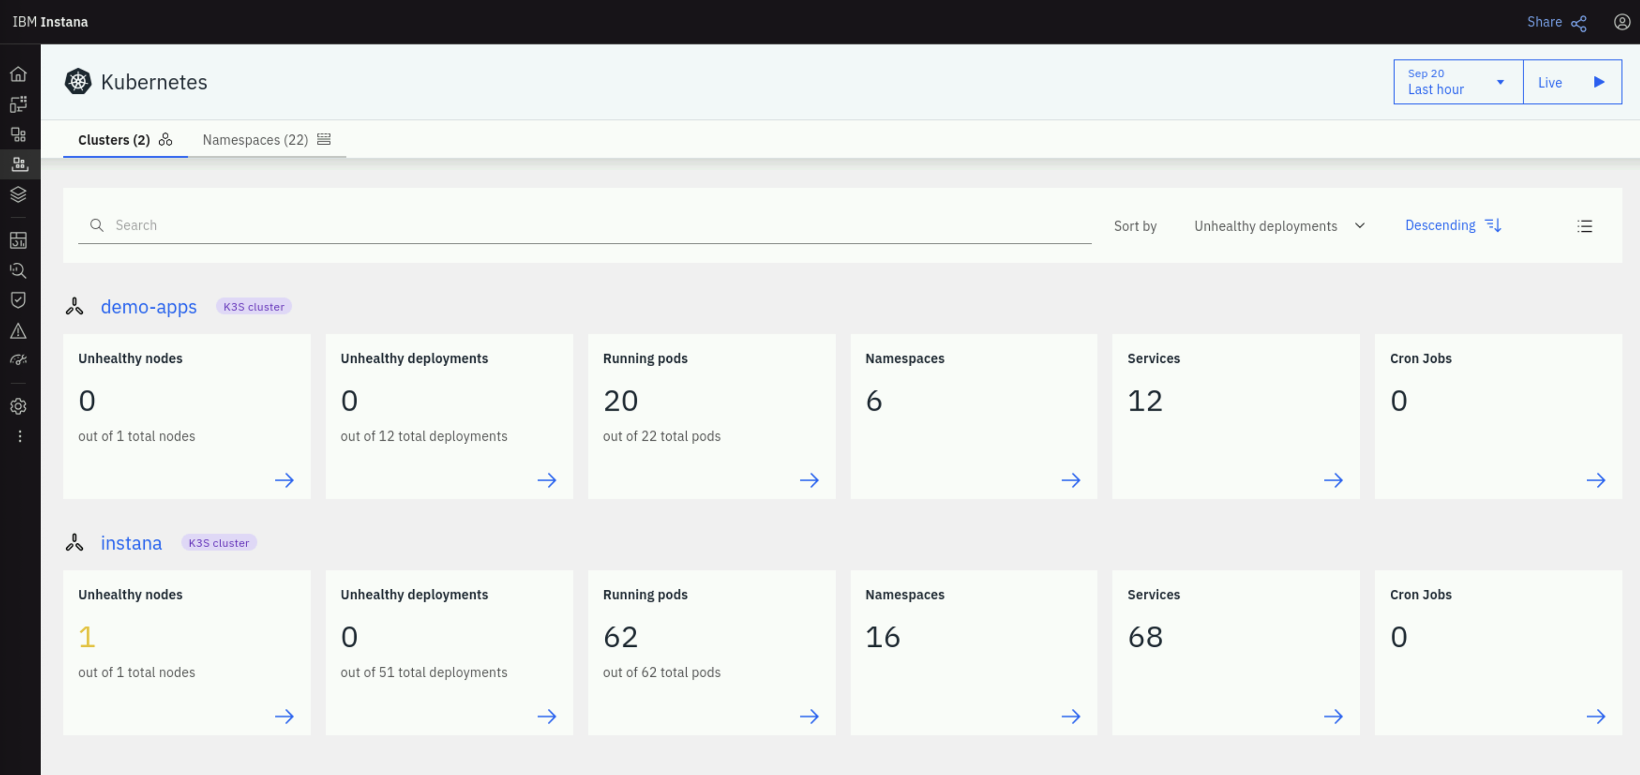Image resolution: width=1640 pixels, height=775 pixels.
Task: Click the more options dots in sidebar
Action: (x=20, y=436)
